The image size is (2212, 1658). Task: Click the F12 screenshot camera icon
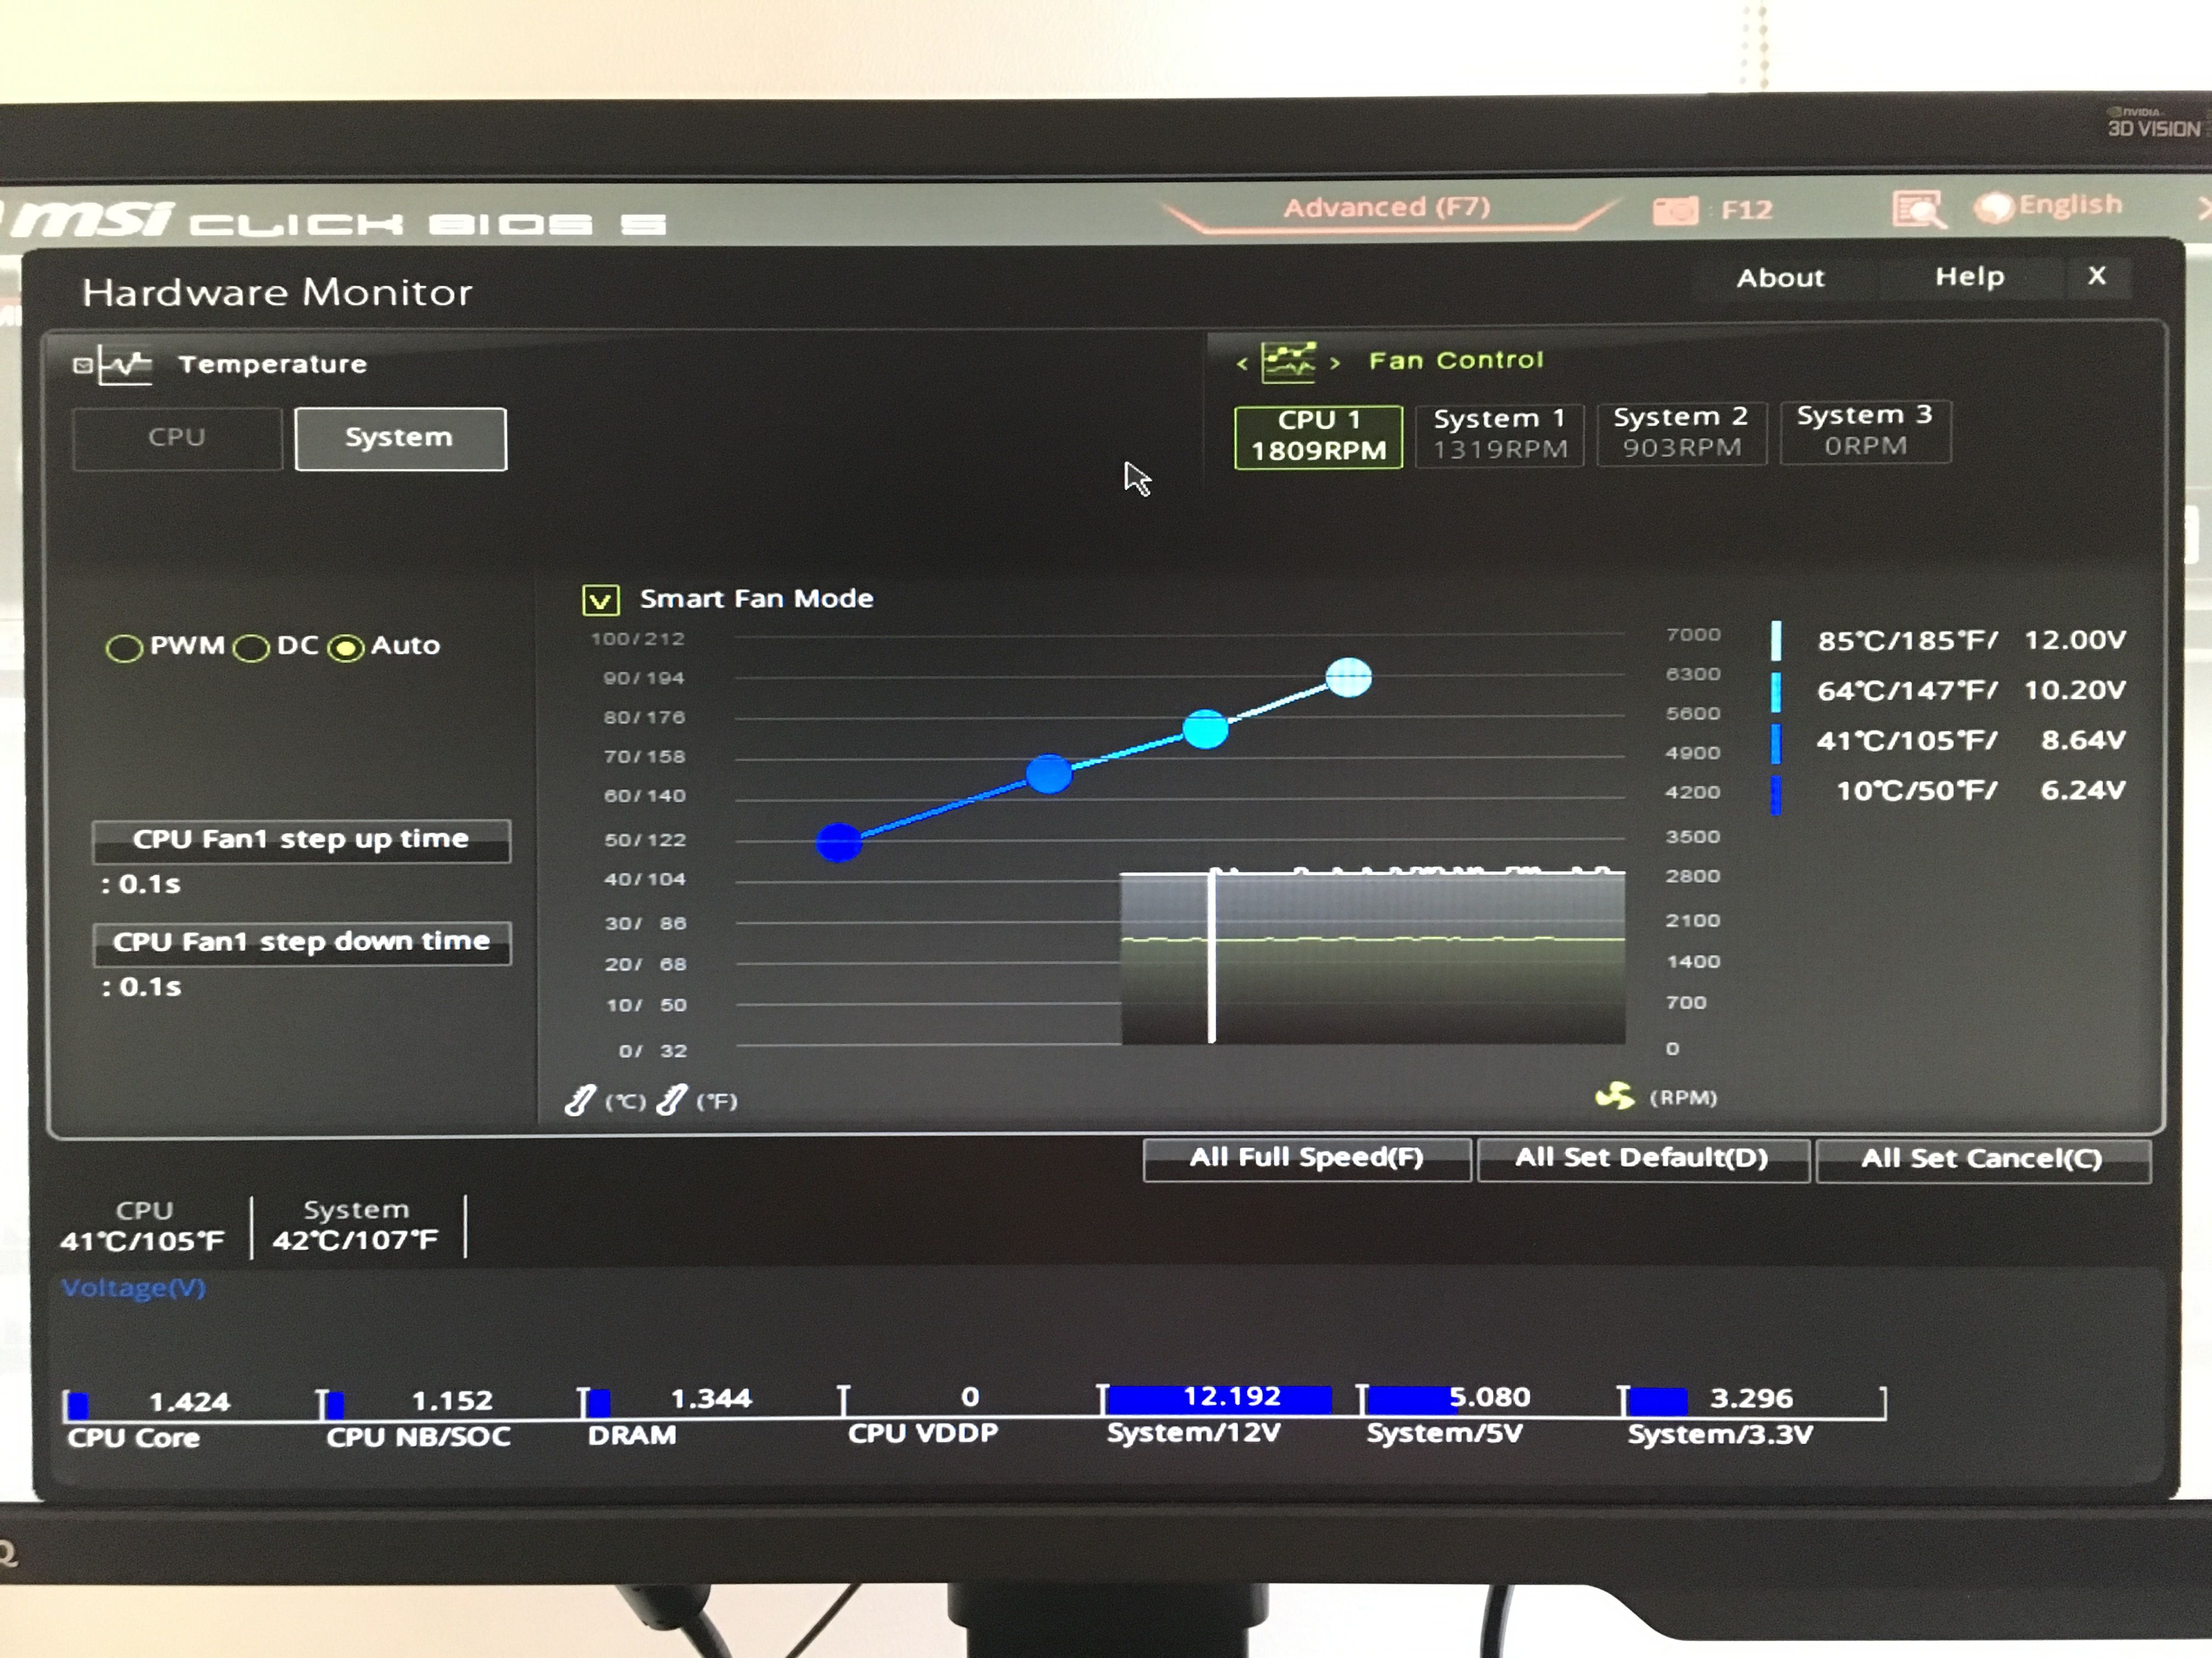[x=1675, y=211]
